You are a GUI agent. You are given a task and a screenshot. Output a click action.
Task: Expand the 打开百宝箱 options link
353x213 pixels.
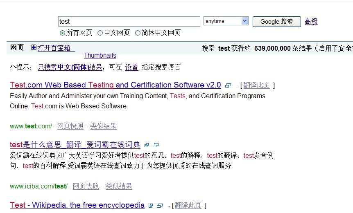56,48
